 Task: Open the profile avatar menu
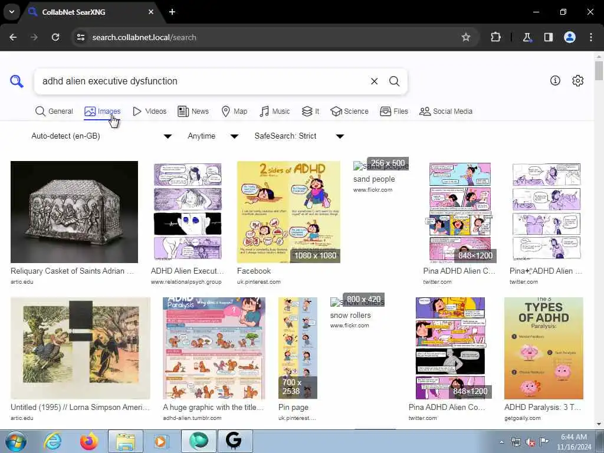click(570, 37)
